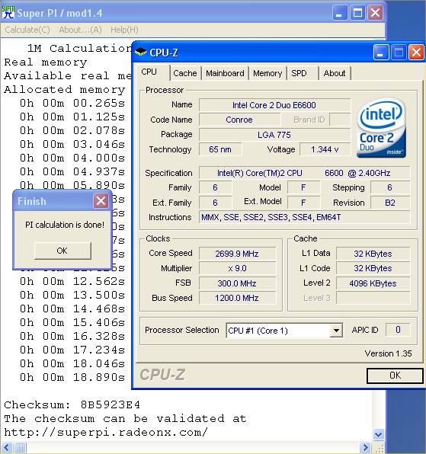Click the Code Name value Conroe

[239, 120]
